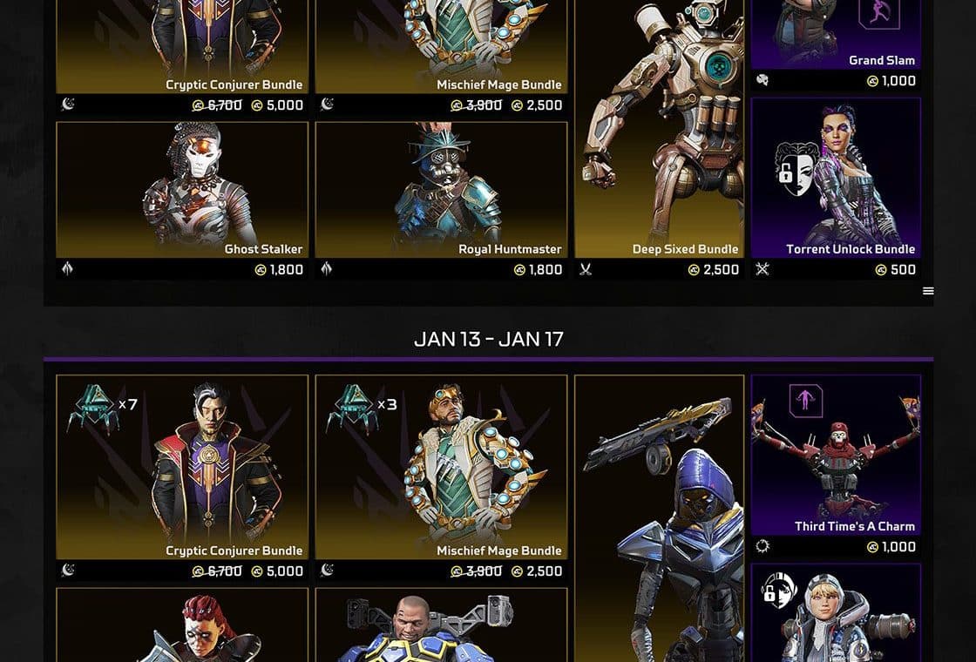Click the flame icon below Ghost Stalker
Viewport: 976px width, 662px height.
point(67,269)
